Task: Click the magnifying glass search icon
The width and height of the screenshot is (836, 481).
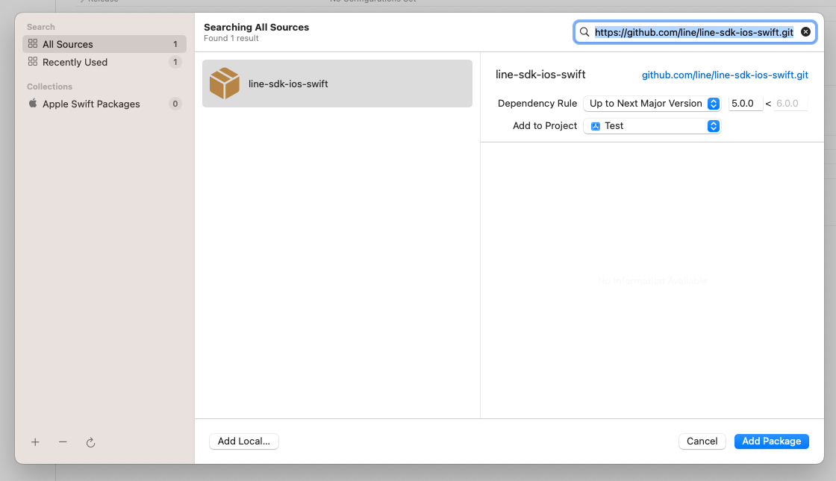Action: tap(585, 32)
